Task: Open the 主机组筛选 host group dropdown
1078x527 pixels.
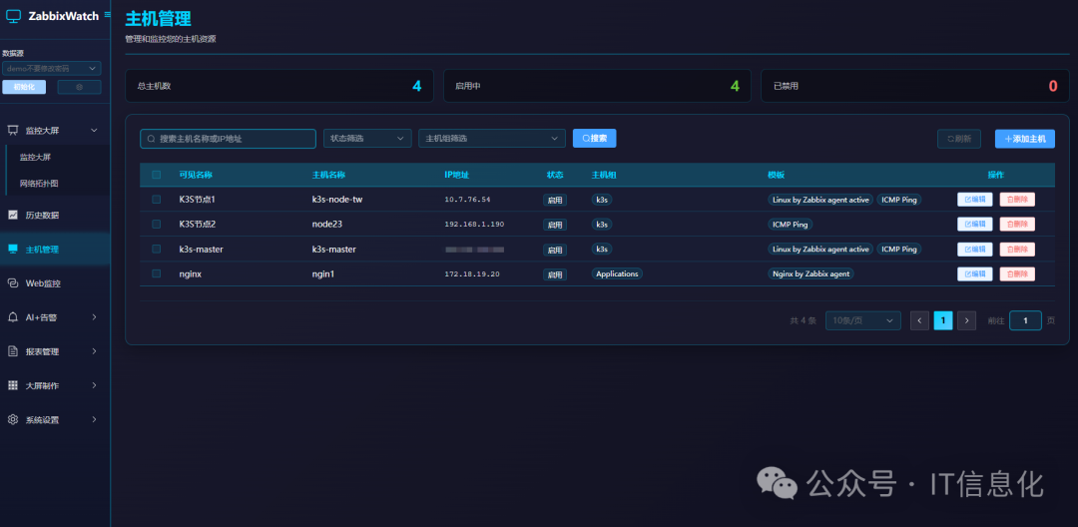Action: click(491, 139)
